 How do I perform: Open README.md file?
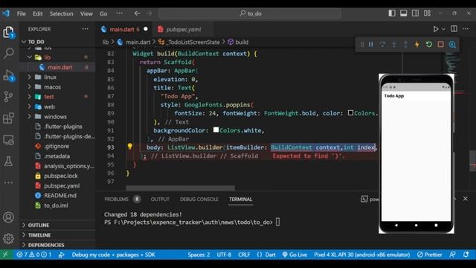[60, 195]
